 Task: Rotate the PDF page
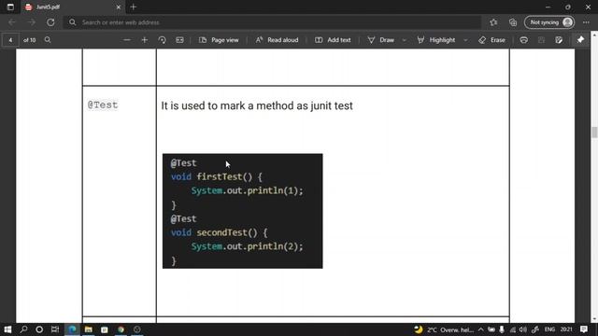point(162,39)
